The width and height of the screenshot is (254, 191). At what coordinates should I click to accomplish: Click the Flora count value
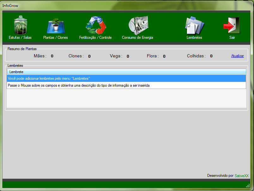point(164,56)
